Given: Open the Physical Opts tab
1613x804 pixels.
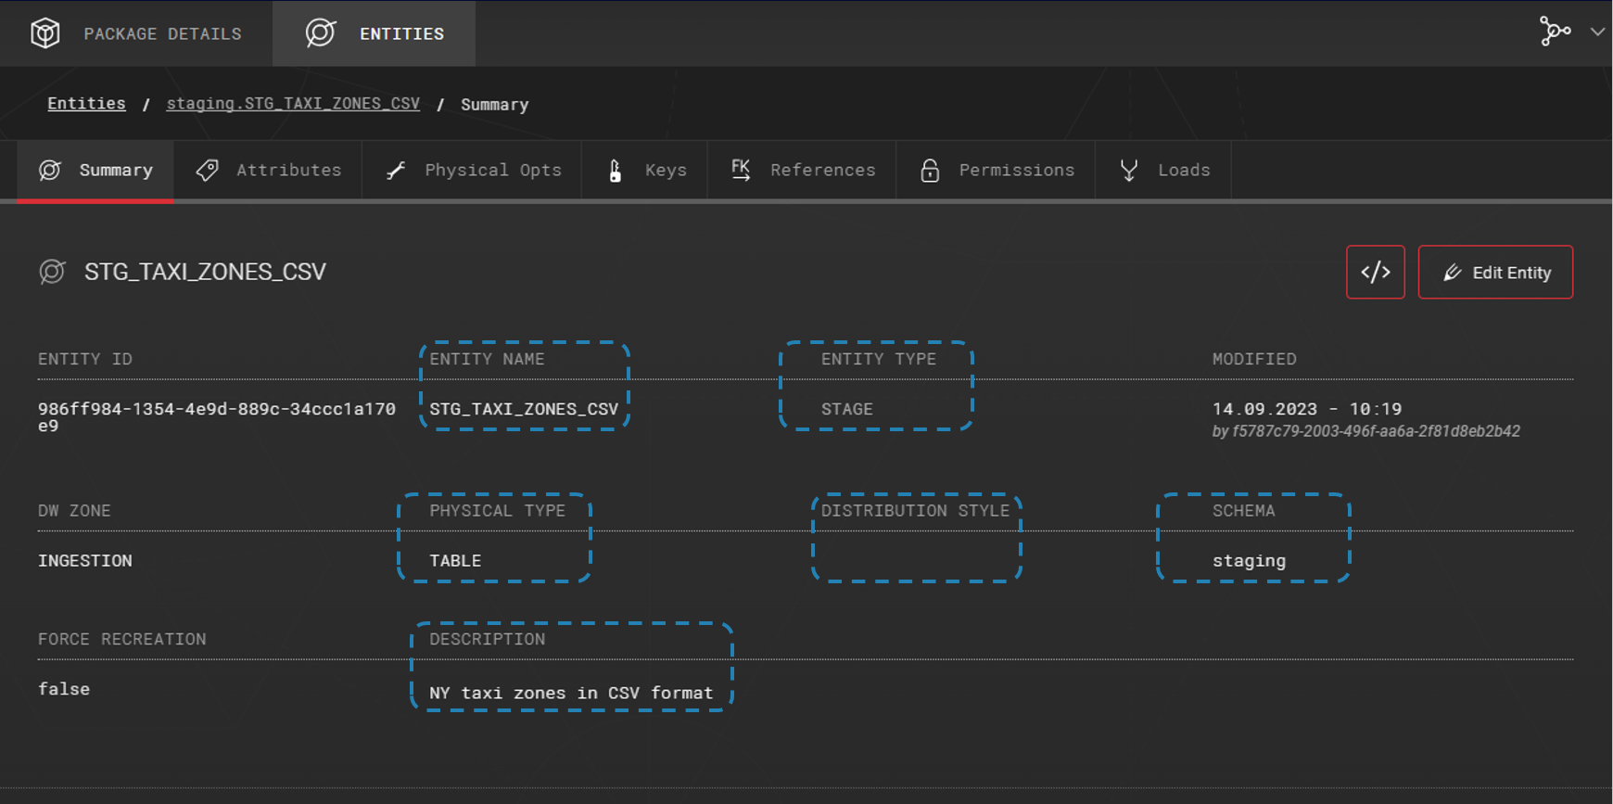Looking at the screenshot, I should (x=473, y=170).
